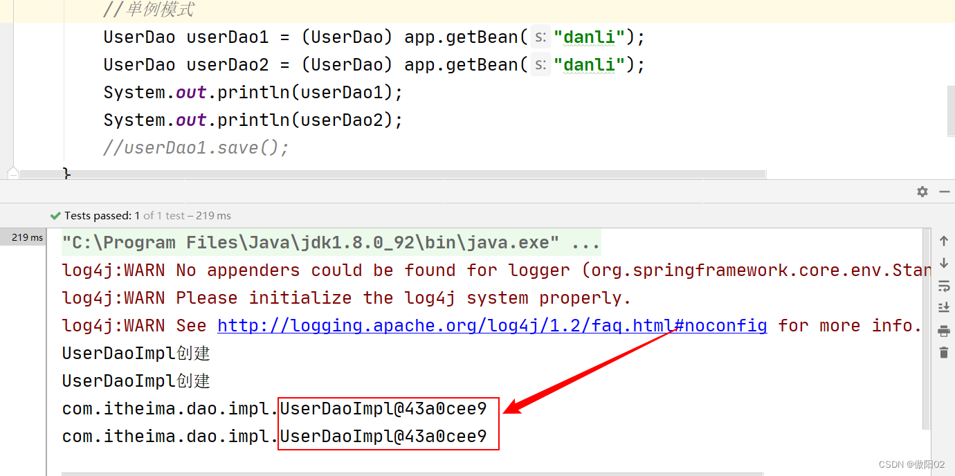Collapse the method via code folding marker

(12, 172)
